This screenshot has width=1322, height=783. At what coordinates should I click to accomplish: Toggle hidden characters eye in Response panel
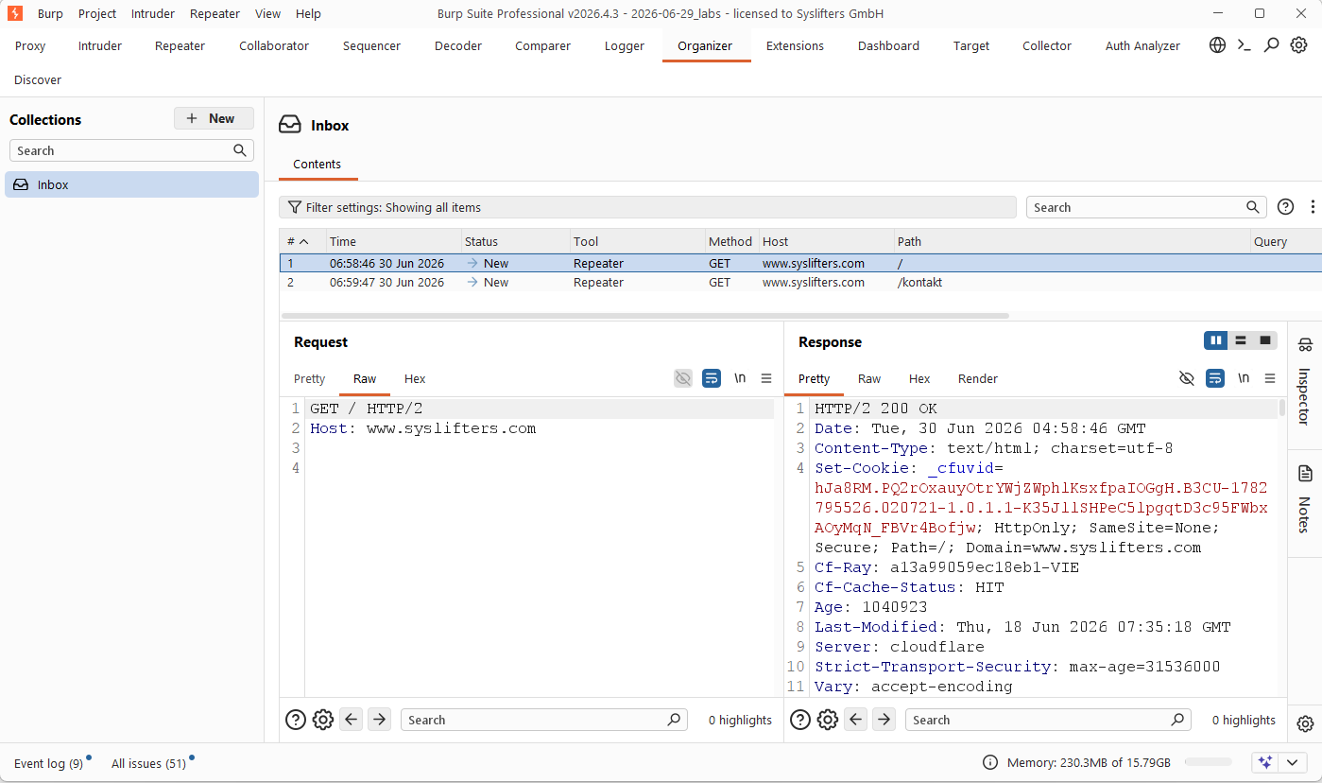[x=1187, y=378]
